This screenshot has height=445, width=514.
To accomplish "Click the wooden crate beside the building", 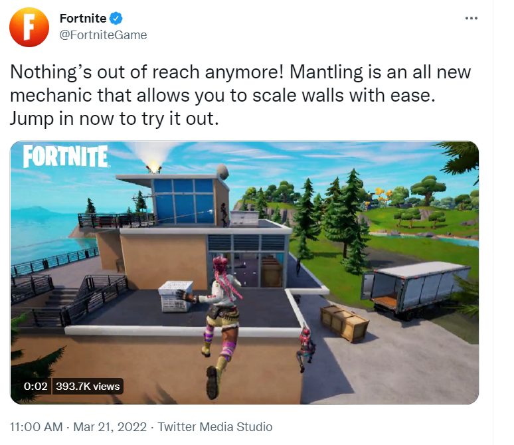I will pyautogui.click(x=344, y=323).
